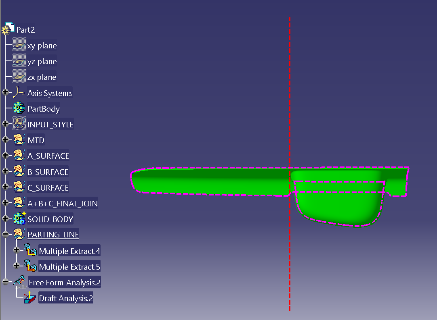Select the xy plane icon
Viewport: 437px width, 320px height.
[x=19, y=45]
